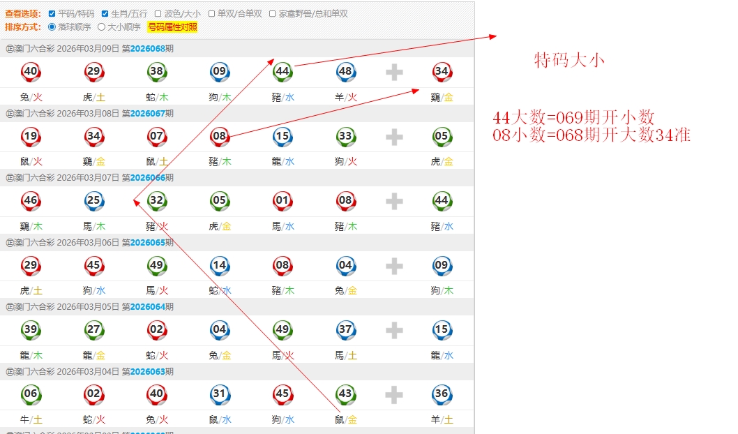Click green ball 44 in issue 2026068

point(283,72)
